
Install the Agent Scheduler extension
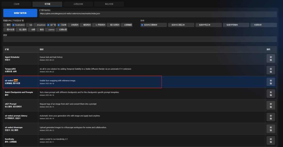pos(271,58)
